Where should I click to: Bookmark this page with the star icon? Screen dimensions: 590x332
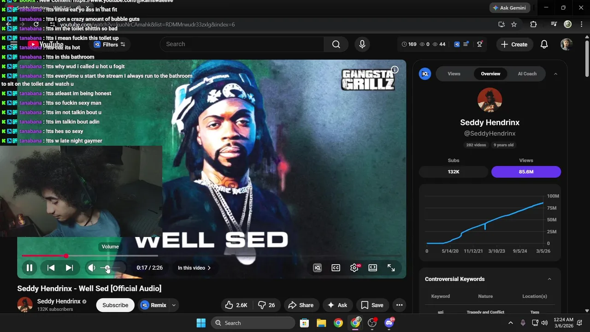tap(514, 24)
